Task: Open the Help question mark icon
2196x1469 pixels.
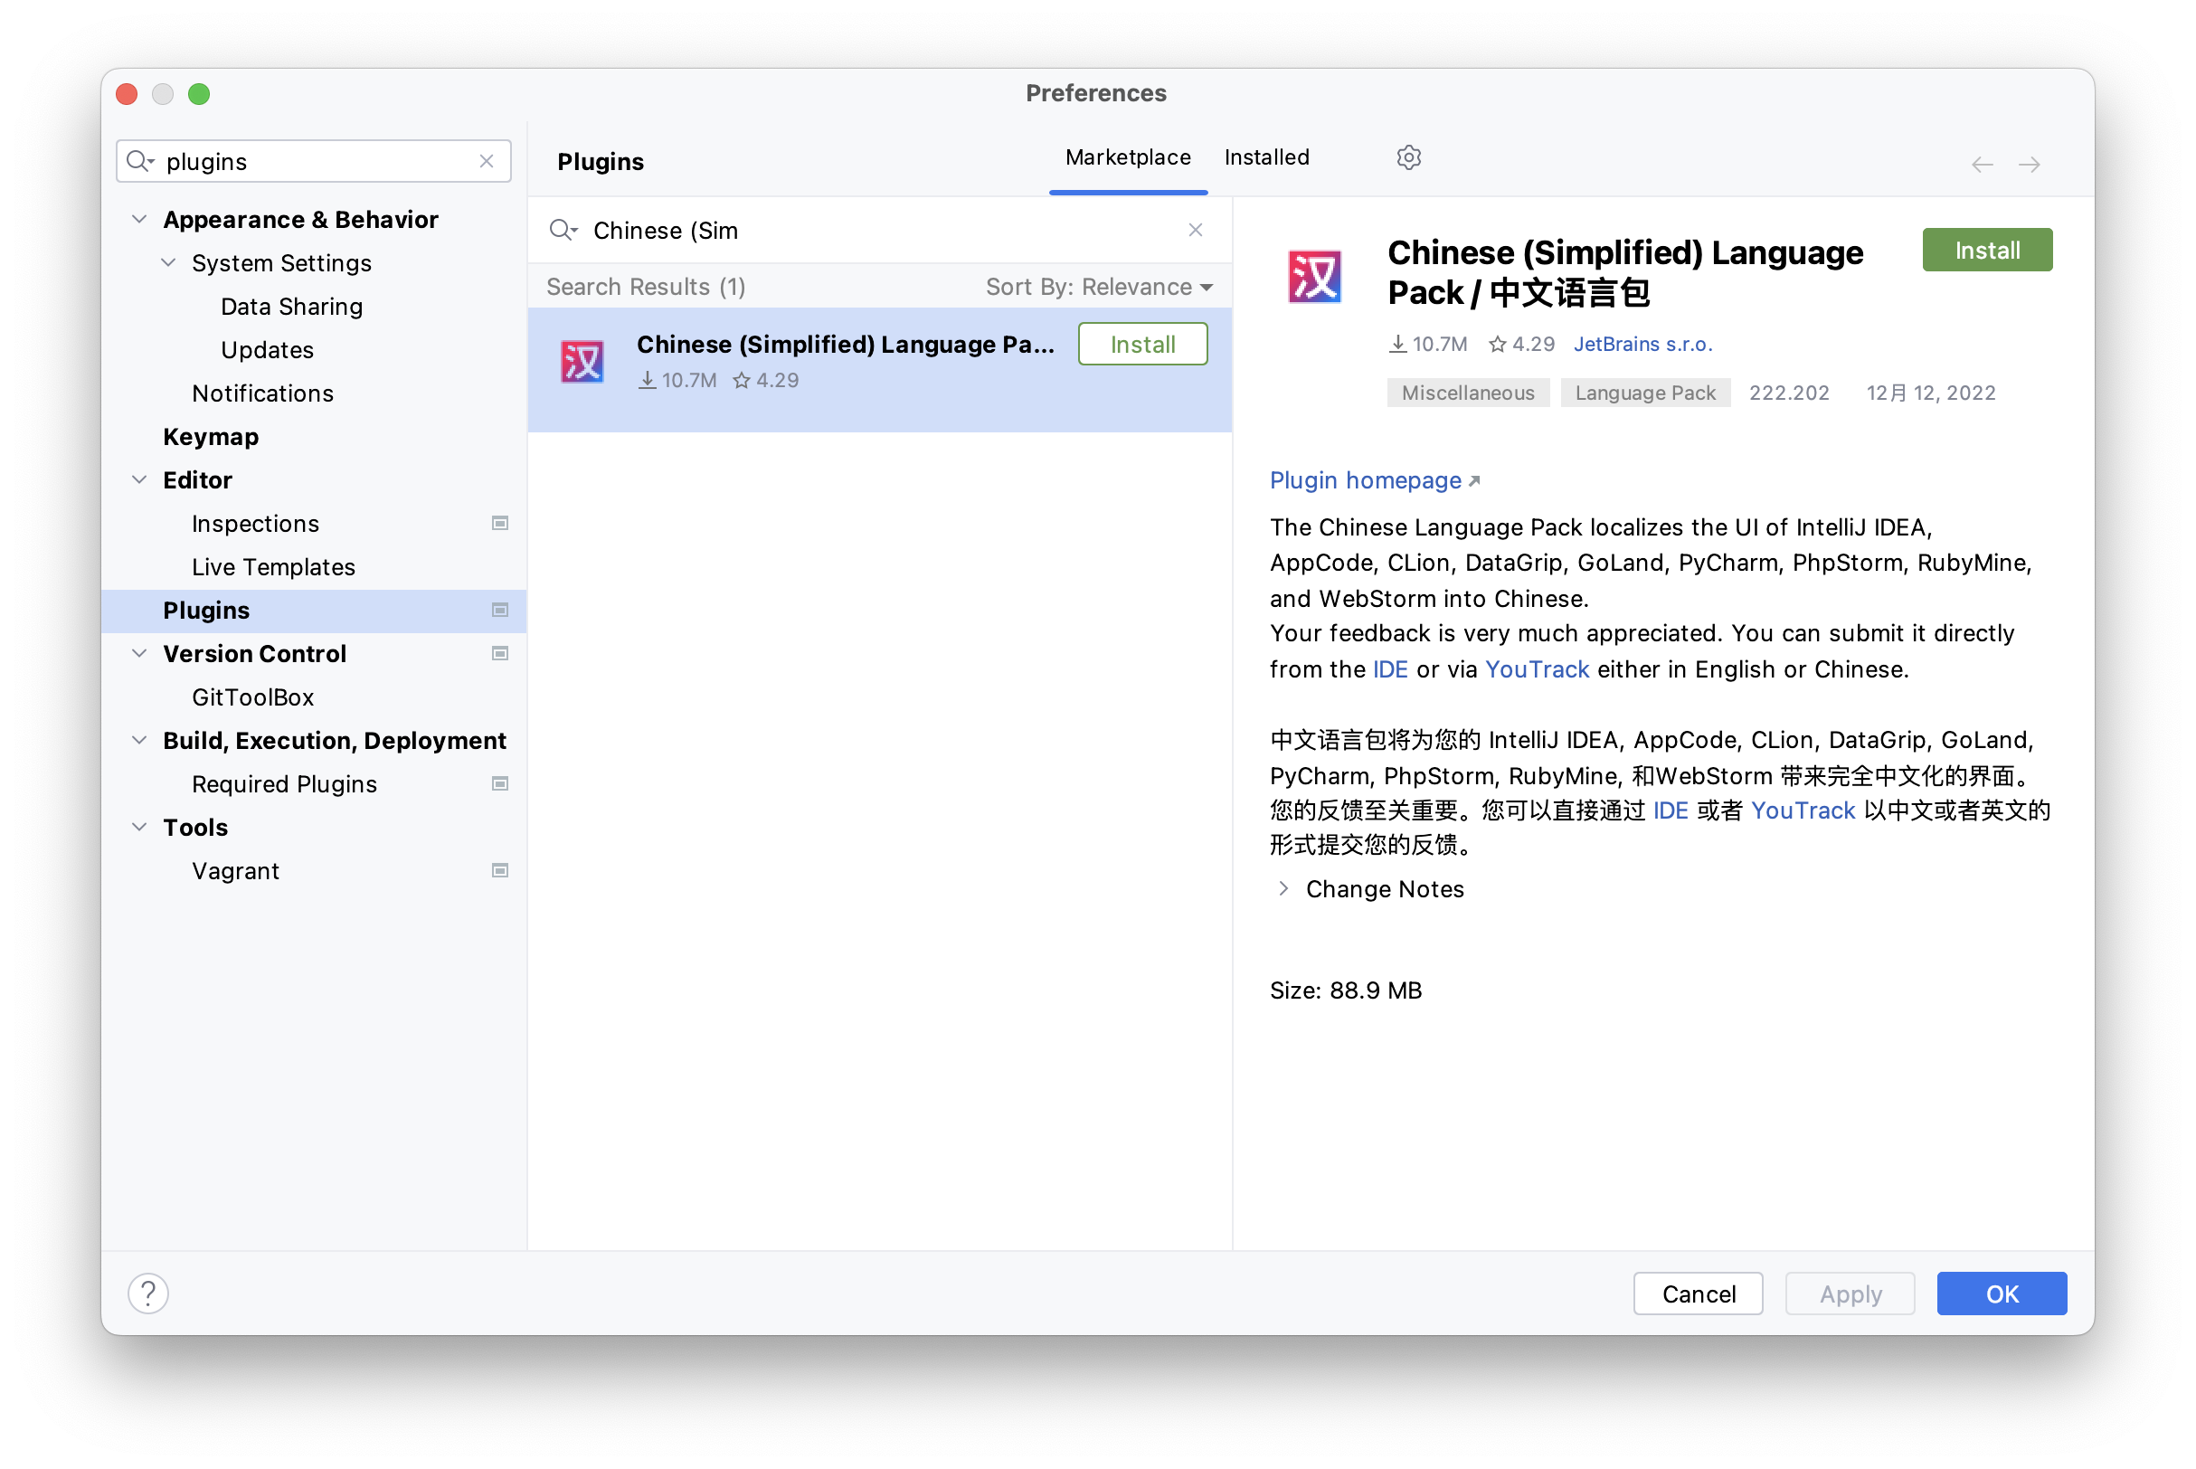Action: (148, 1293)
